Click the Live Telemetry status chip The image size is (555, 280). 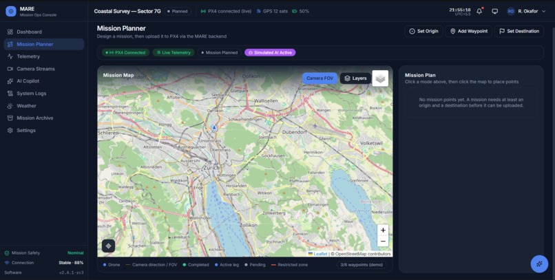(174, 53)
